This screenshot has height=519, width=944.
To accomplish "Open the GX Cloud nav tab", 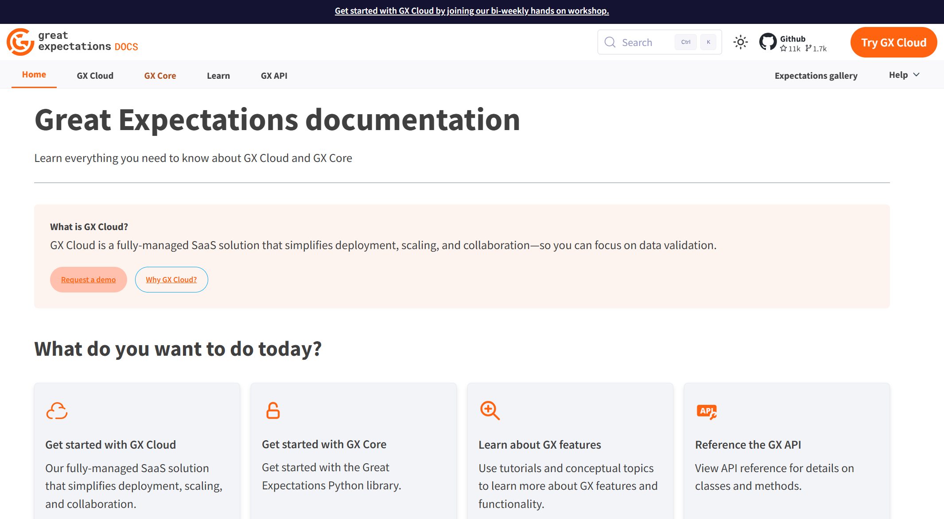I will coord(95,76).
